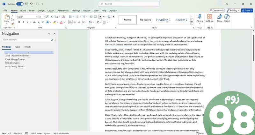255x135 pixels.
Task: Toggle Italic formatting
Action: coord(23,22)
